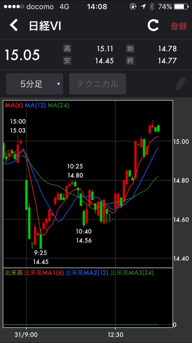Tap the MA(6) legend label
This screenshot has height=343, width=192.
tap(14, 105)
